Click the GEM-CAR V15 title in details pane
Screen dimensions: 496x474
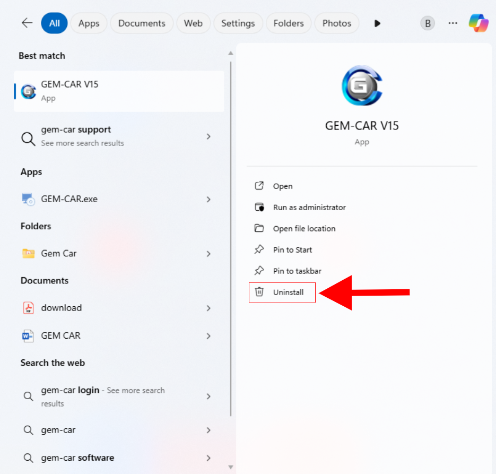point(362,126)
